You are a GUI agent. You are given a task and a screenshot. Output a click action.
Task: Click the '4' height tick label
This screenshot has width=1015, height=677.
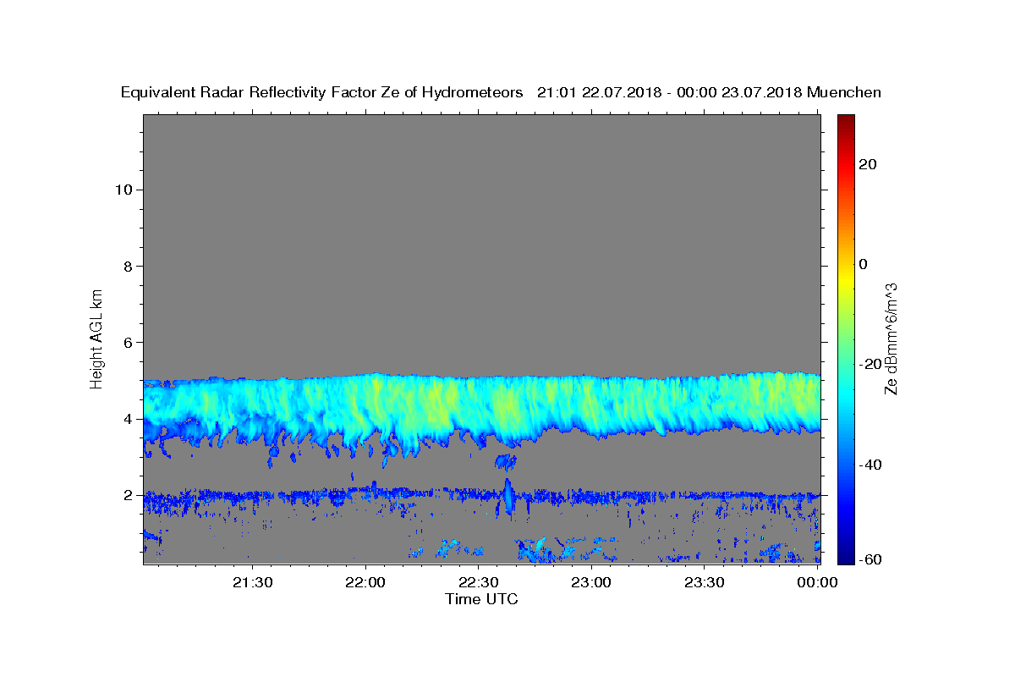point(126,419)
